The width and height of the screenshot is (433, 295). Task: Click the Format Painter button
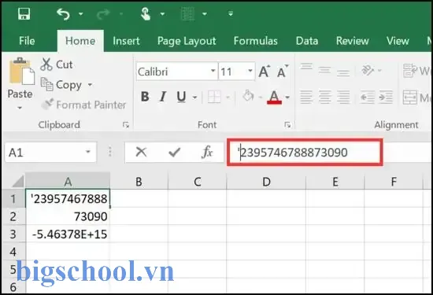tap(83, 105)
